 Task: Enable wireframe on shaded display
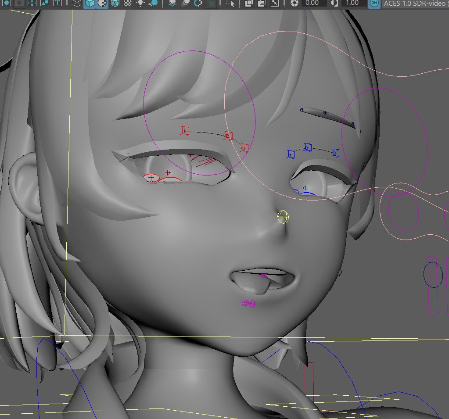pyautogui.click(x=115, y=3)
